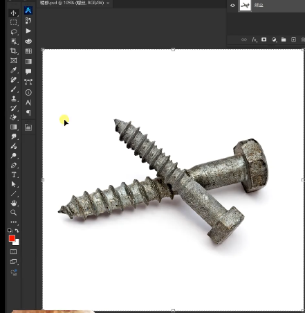Switch to the document tab at 105%
The width and height of the screenshot is (305, 313).
point(72,3)
